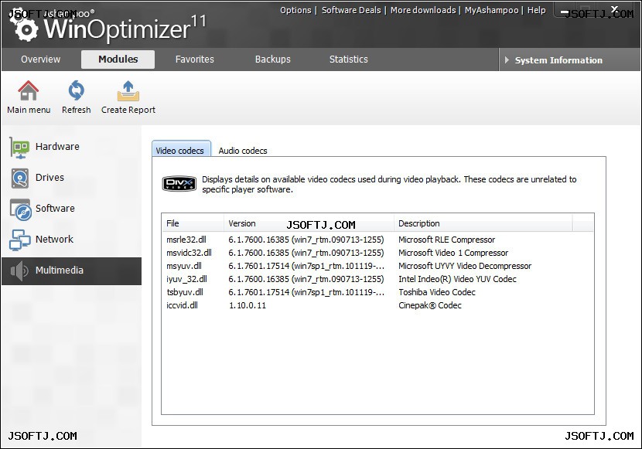Click Toshiba Video Codec description

tap(436, 292)
